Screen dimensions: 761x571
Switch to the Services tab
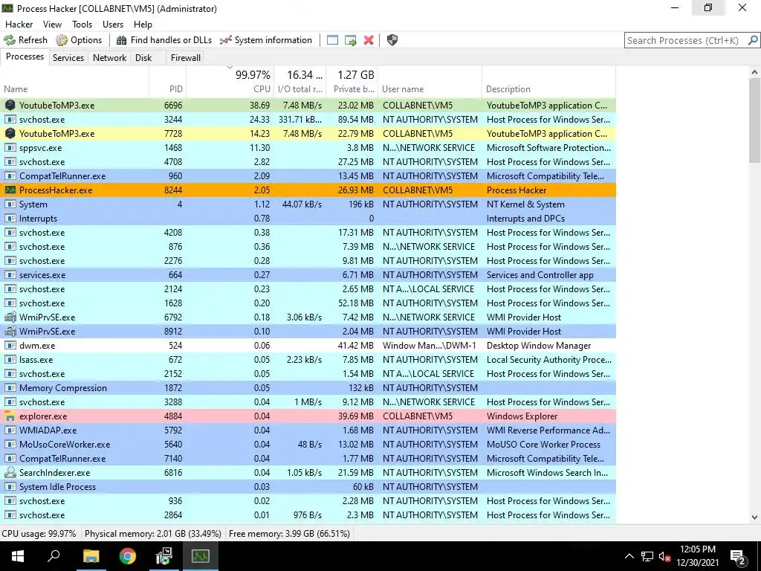(x=68, y=58)
